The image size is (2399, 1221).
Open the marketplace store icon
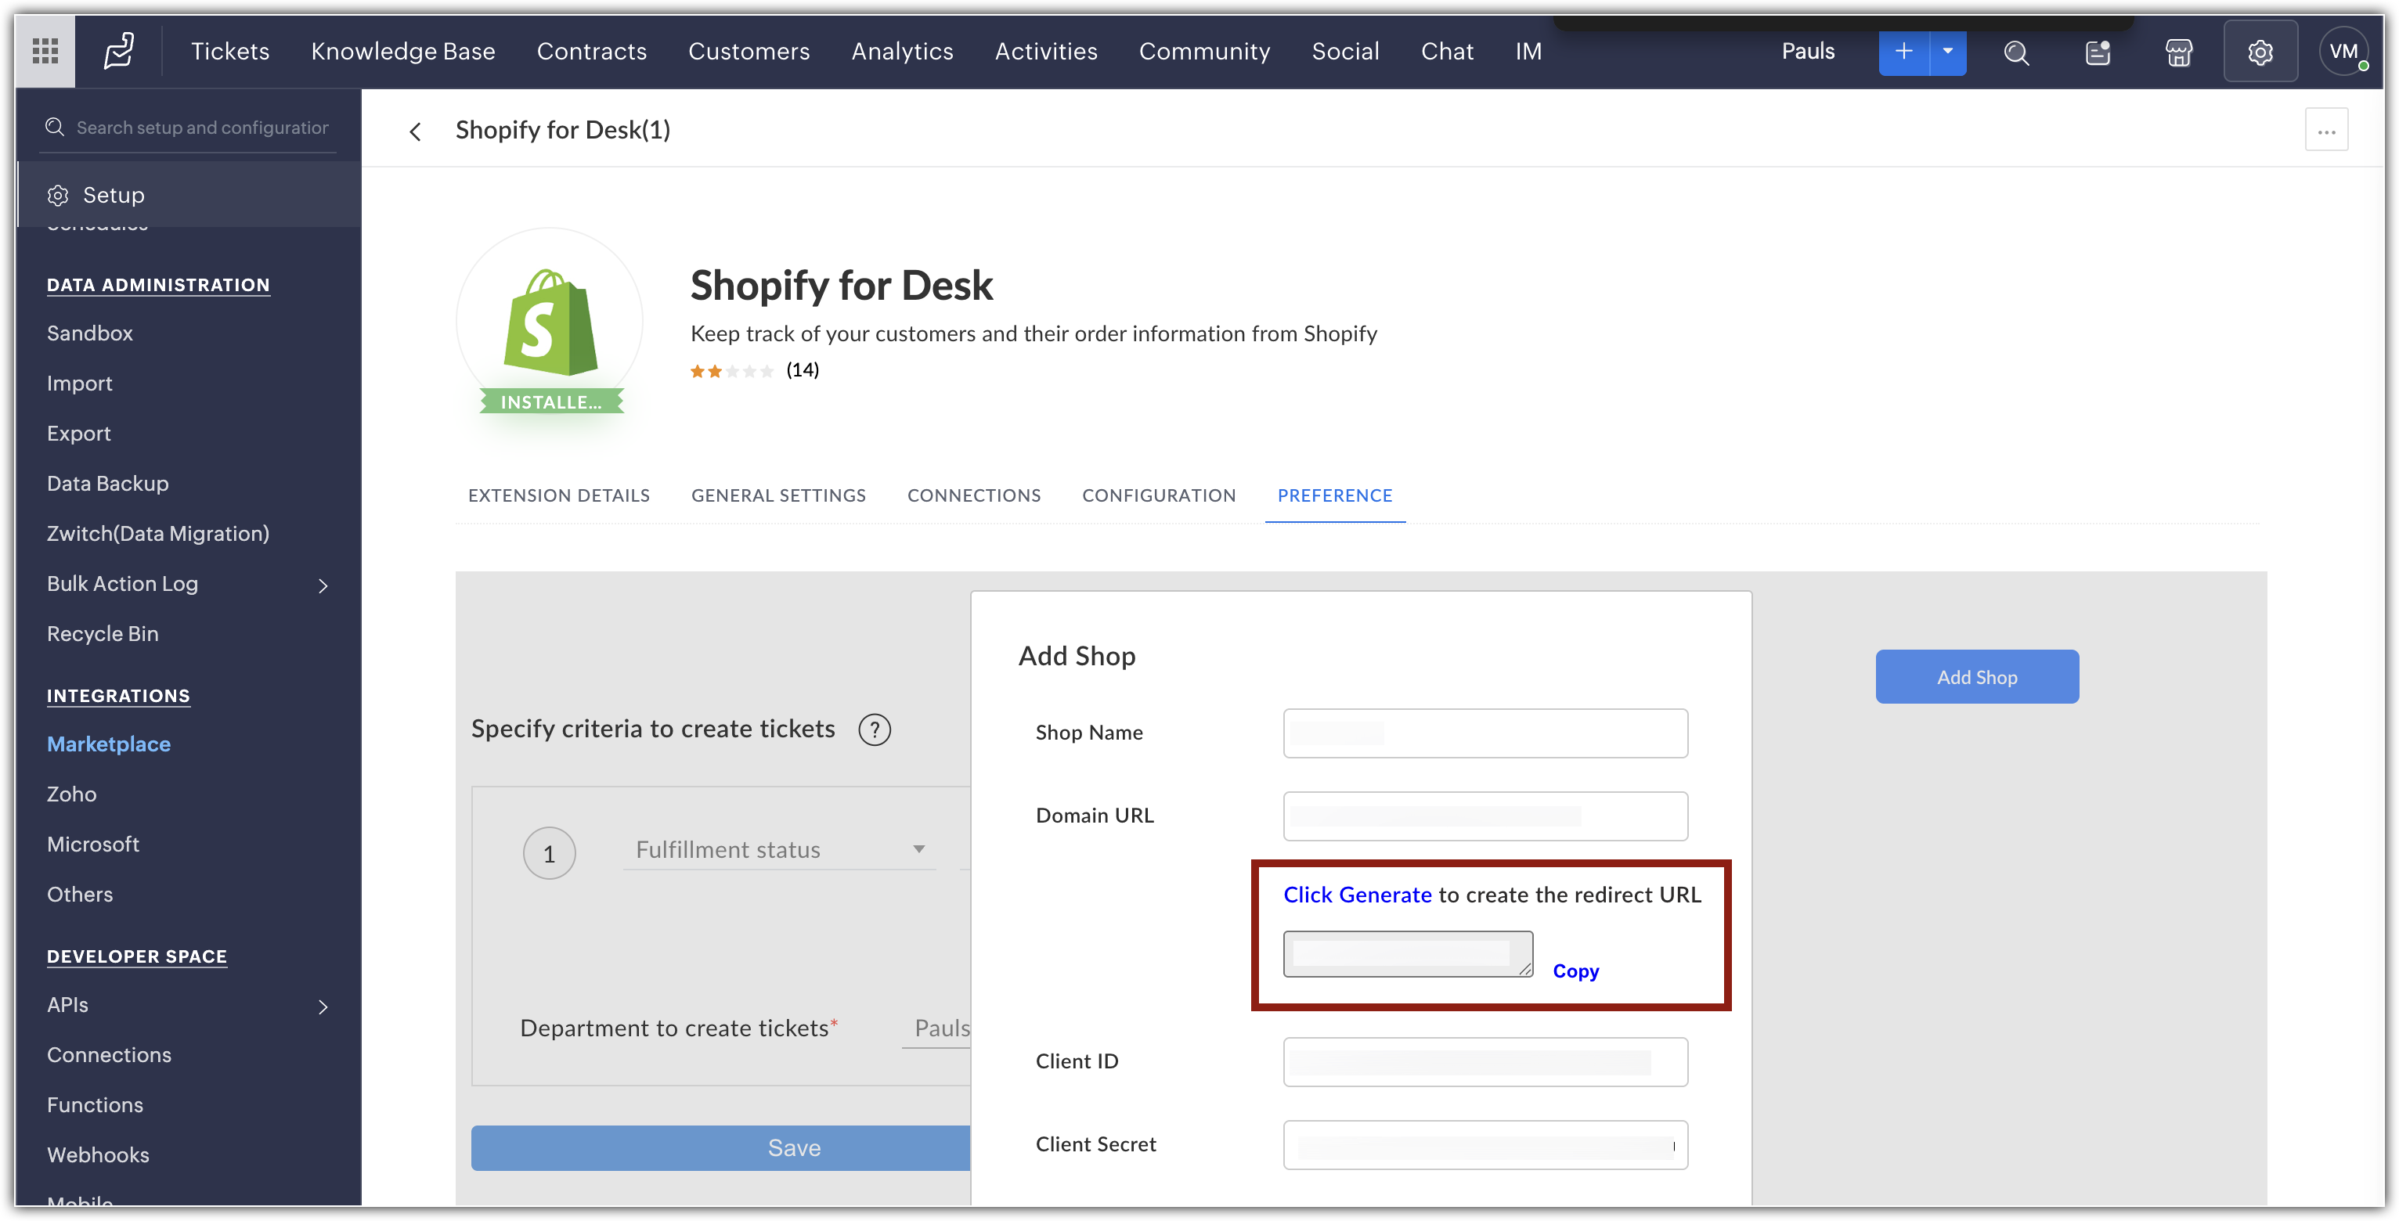click(2179, 52)
